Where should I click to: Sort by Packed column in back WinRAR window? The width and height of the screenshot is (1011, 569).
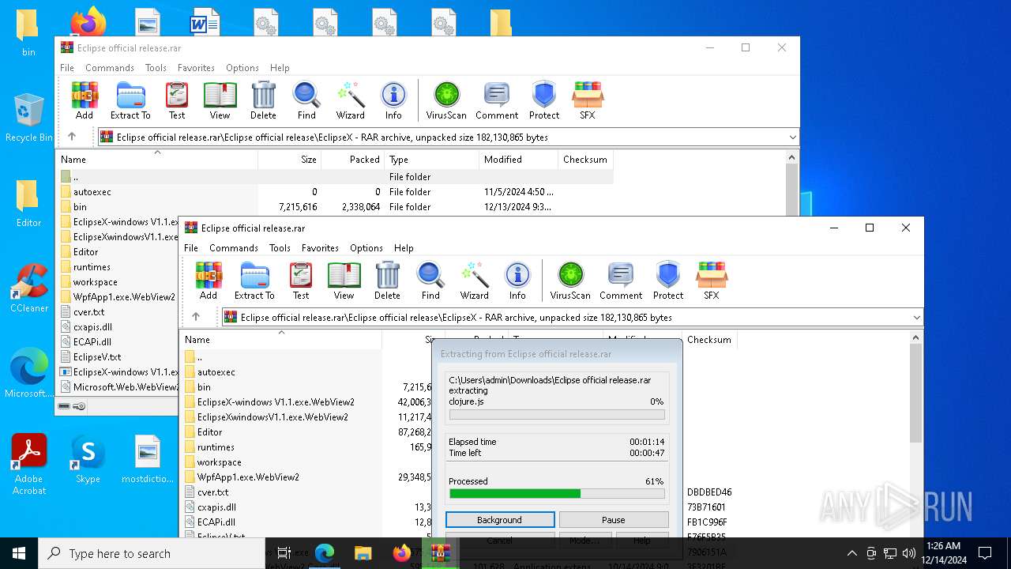[353, 160]
